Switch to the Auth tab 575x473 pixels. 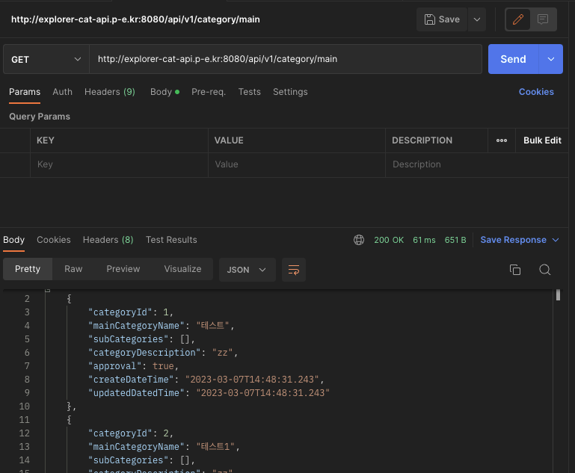[62, 92]
